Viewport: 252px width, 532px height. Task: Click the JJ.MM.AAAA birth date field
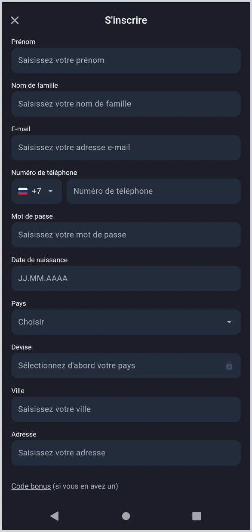pyautogui.click(x=126, y=278)
